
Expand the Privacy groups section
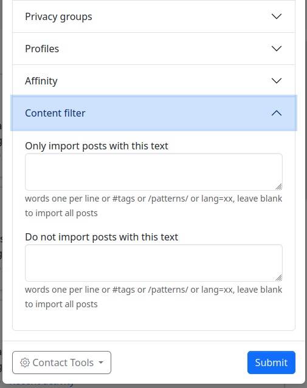154,16
